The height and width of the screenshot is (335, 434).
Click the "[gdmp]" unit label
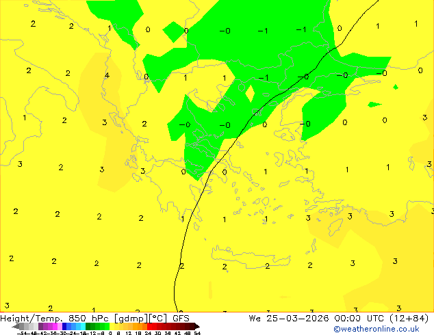(131, 319)
